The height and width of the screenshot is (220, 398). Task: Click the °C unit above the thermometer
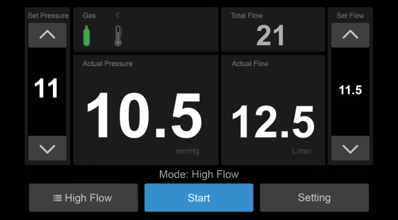(118, 16)
